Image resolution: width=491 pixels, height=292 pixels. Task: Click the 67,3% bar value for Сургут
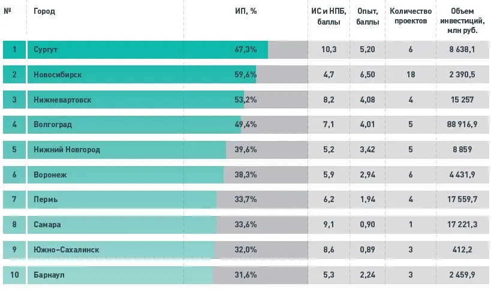click(246, 49)
